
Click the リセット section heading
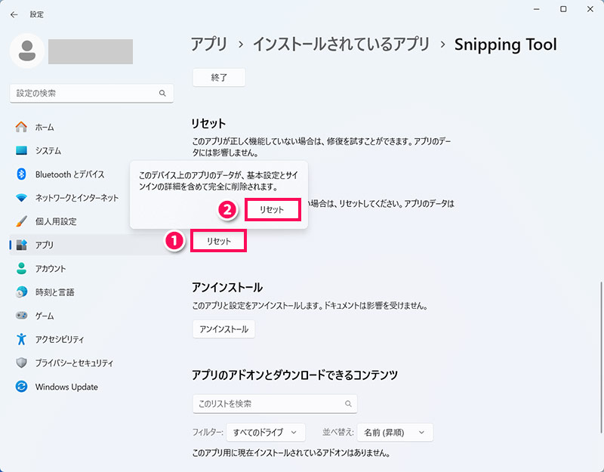point(208,124)
